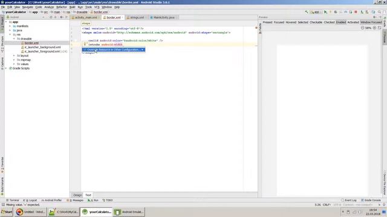Open the Help menu
The image size is (387, 217).
(x=117, y=7)
